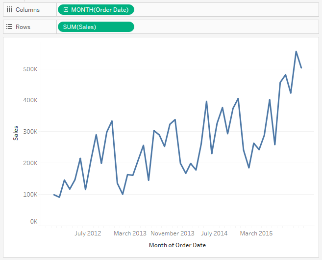Click the 0K axis label
The width and height of the screenshot is (322, 260).
[x=33, y=222]
